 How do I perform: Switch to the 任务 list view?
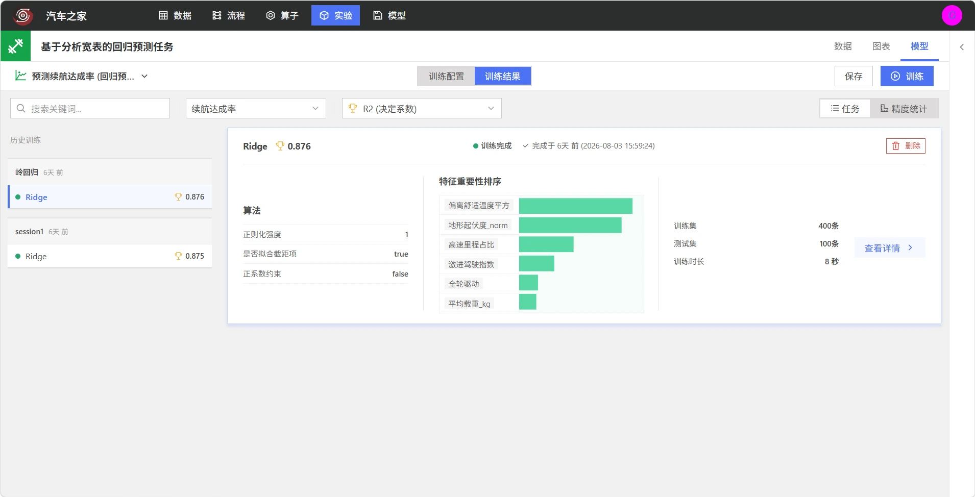tap(845, 109)
